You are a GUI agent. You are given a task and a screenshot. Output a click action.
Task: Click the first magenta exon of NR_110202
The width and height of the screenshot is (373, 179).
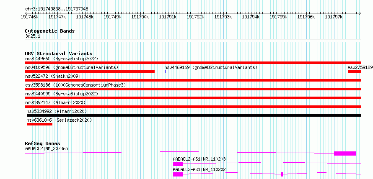pos(178,174)
